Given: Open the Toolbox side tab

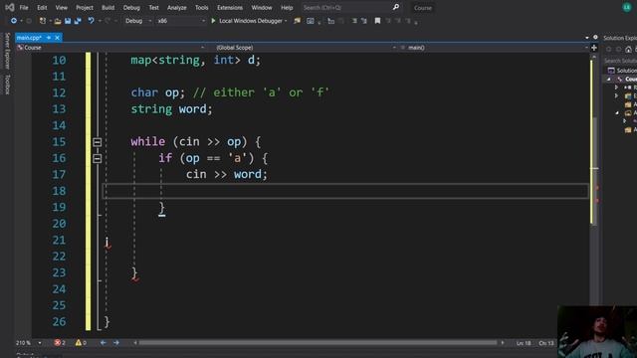Looking at the screenshot, I should coord(7,84).
